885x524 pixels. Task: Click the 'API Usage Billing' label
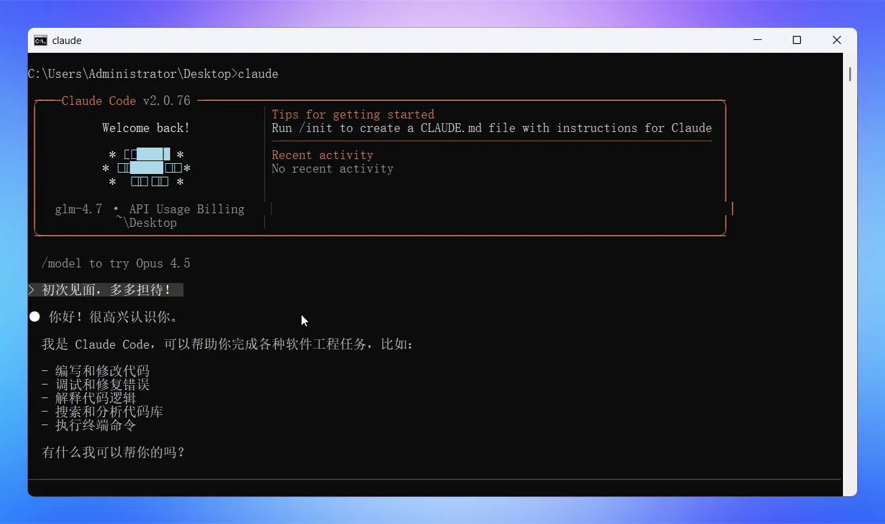[x=187, y=209]
